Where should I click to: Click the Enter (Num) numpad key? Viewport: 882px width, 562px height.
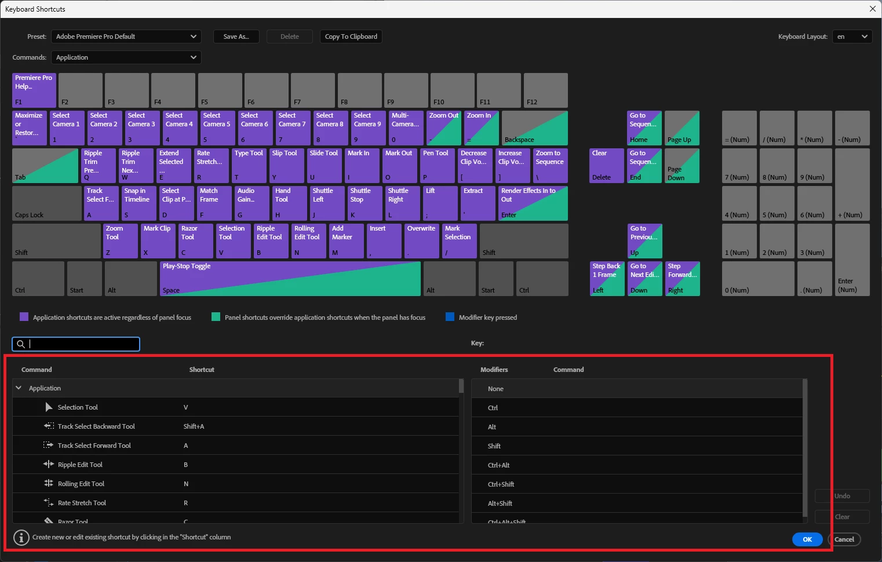pos(852,260)
